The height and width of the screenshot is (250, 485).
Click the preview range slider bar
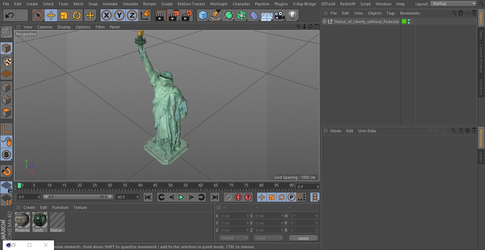click(x=78, y=197)
